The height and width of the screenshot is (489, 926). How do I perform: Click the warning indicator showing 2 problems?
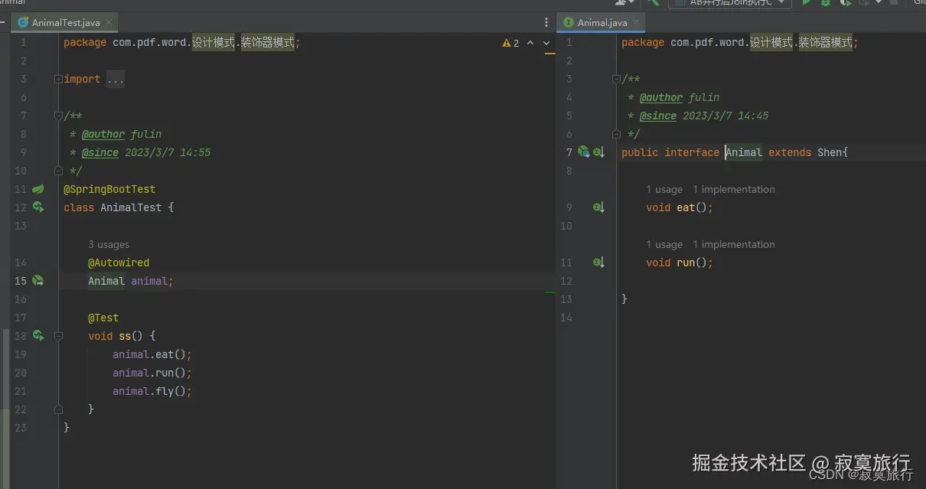[x=510, y=43]
